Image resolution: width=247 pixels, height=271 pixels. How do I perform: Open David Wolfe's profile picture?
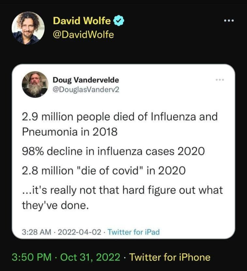coord(28,28)
